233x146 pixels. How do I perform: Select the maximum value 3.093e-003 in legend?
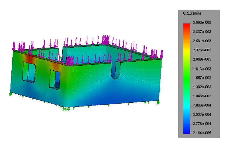202,22
